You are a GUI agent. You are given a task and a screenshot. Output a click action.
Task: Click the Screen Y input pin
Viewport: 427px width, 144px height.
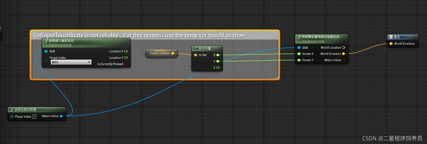point(299,60)
